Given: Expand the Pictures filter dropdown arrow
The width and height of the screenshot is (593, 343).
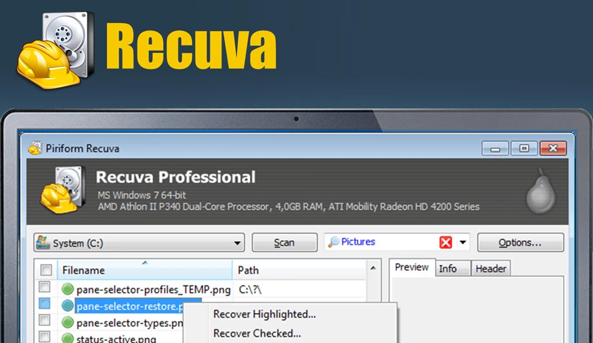Looking at the screenshot, I should [x=463, y=242].
